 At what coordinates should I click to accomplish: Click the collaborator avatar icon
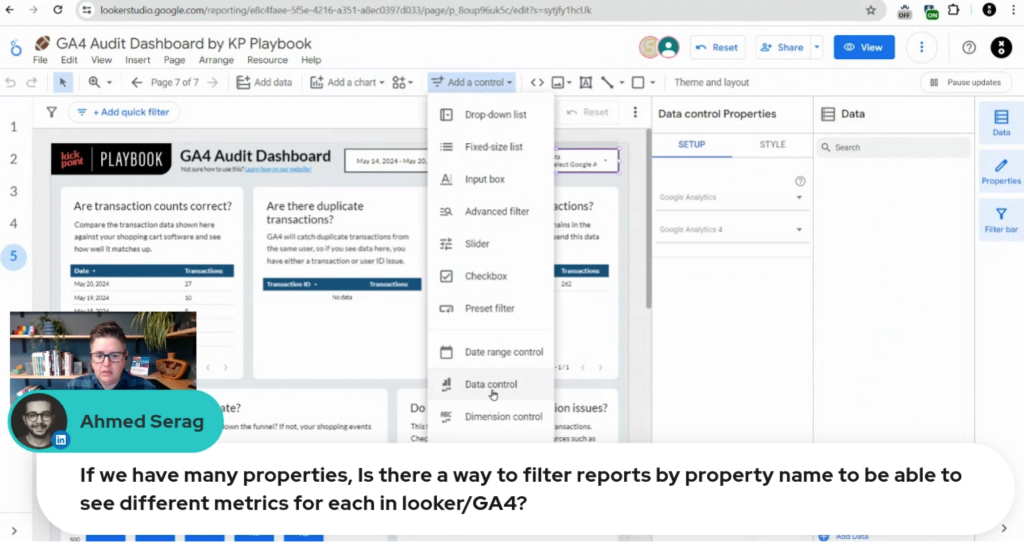[668, 48]
